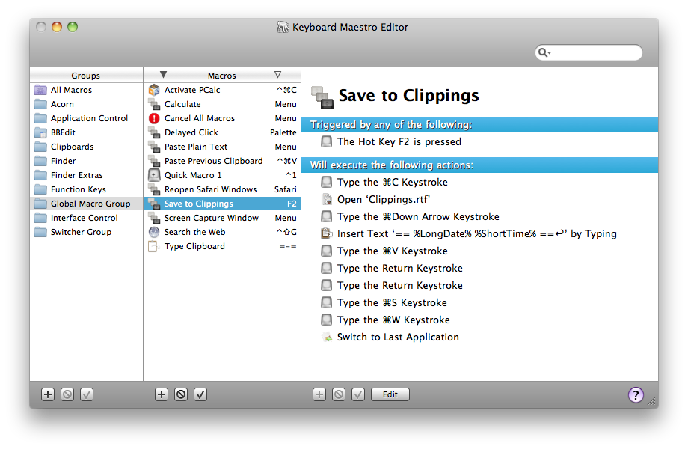Image resolution: width=688 pixels, height=449 pixels.
Task: Click the delete action button
Action: pos(339,394)
